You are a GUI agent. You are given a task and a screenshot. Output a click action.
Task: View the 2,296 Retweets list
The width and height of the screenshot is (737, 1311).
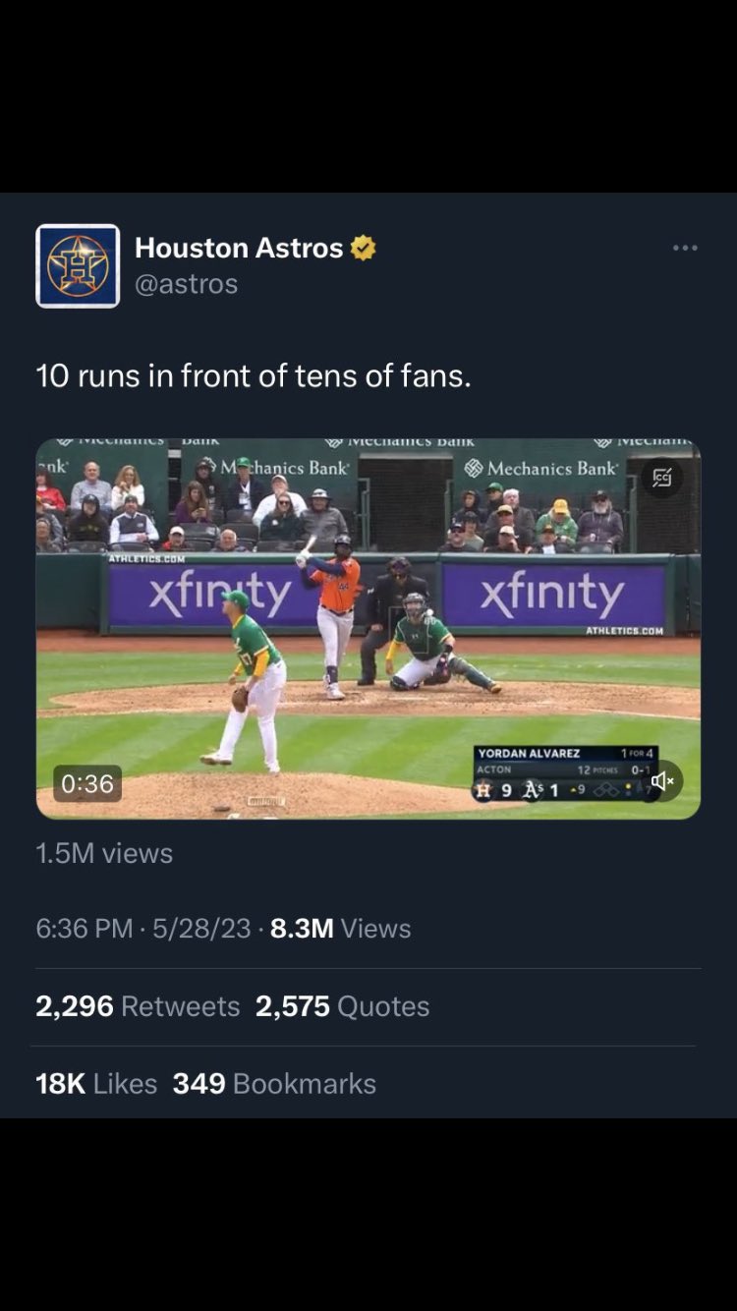tap(138, 1006)
